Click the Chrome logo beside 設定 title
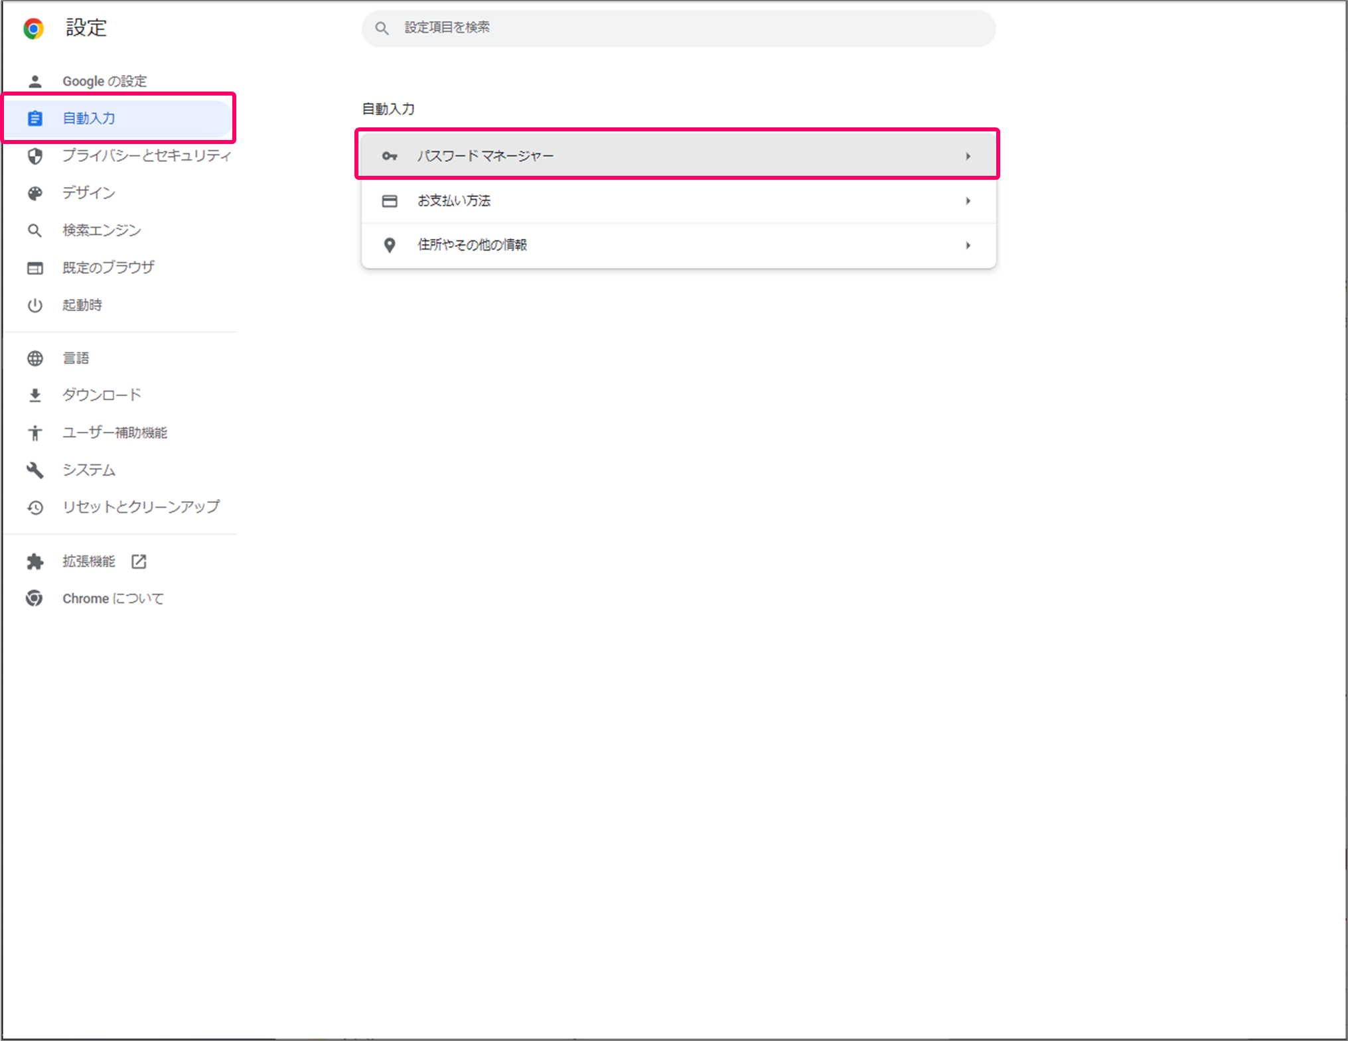The height and width of the screenshot is (1041, 1348). (33, 29)
